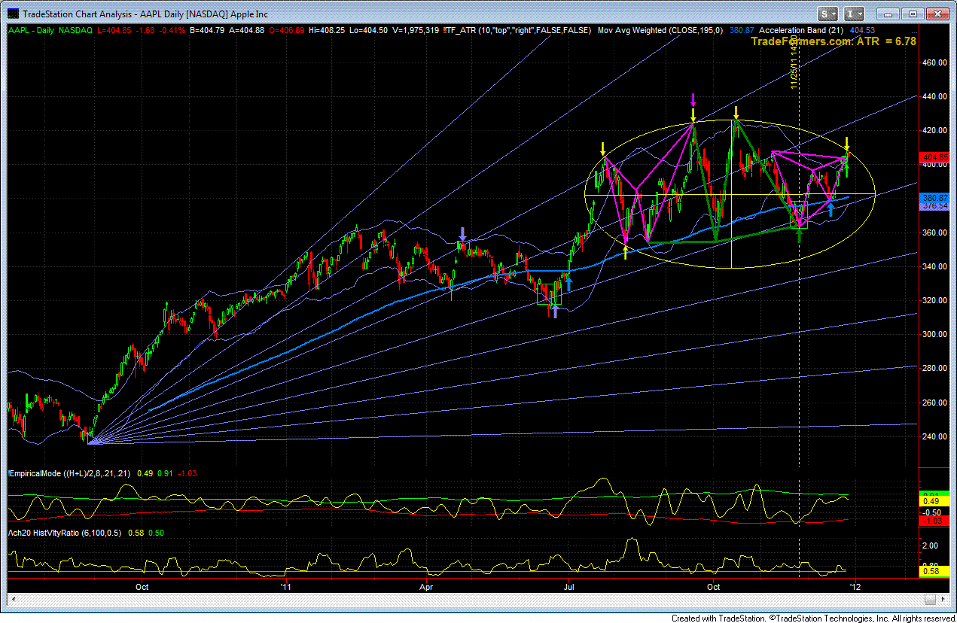Click the yellow 0.58 HistVltyRatio axis marker
Image resolution: width=957 pixels, height=623 pixels.
click(x=934, y=573)
